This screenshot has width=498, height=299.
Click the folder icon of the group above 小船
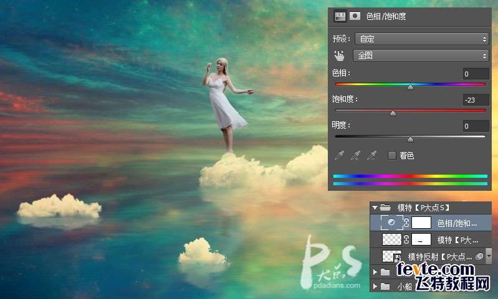385,272
